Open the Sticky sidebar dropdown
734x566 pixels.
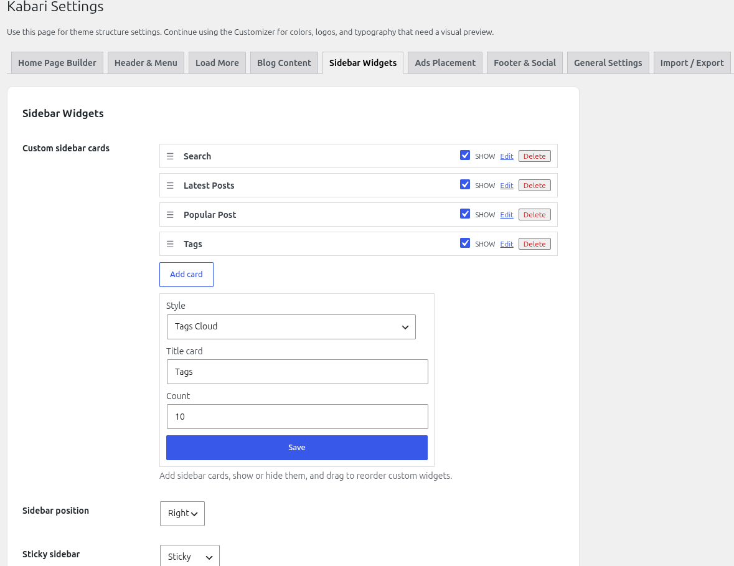click(x=190, y=556)
